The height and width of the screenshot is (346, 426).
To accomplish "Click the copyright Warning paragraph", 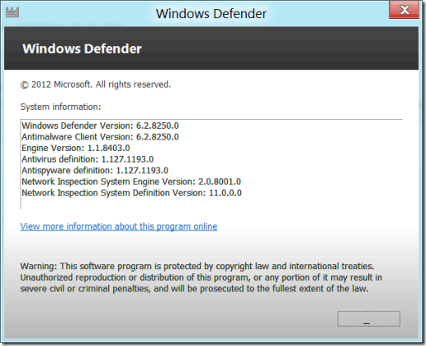I will pos(201,277).
